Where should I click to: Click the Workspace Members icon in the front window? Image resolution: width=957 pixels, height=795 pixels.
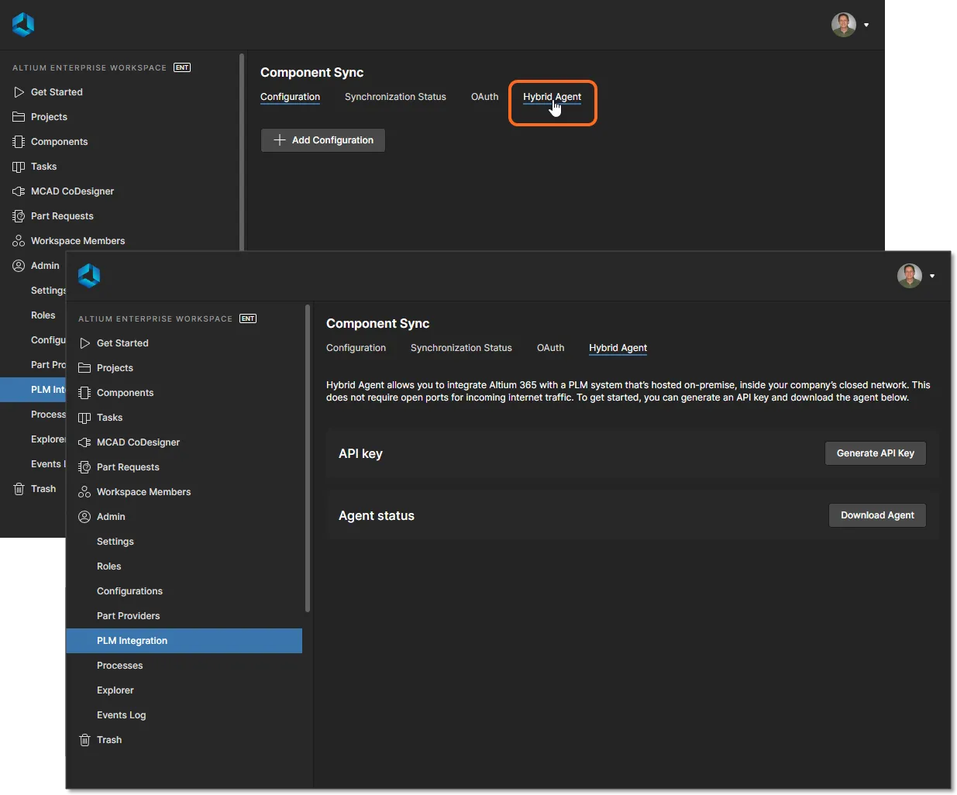tap(84, 492)
